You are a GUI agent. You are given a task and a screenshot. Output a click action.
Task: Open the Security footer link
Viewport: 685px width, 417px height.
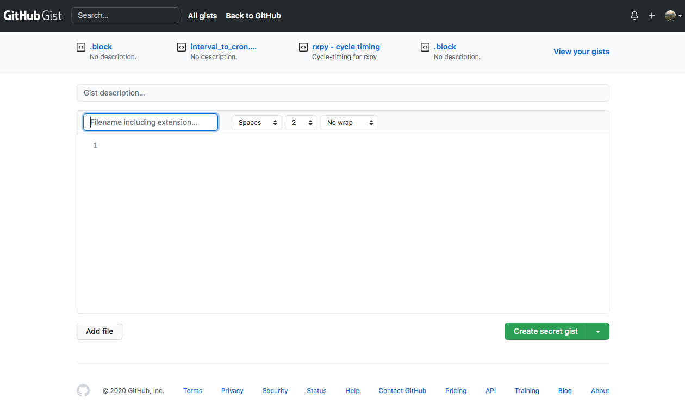click(275, 391)
